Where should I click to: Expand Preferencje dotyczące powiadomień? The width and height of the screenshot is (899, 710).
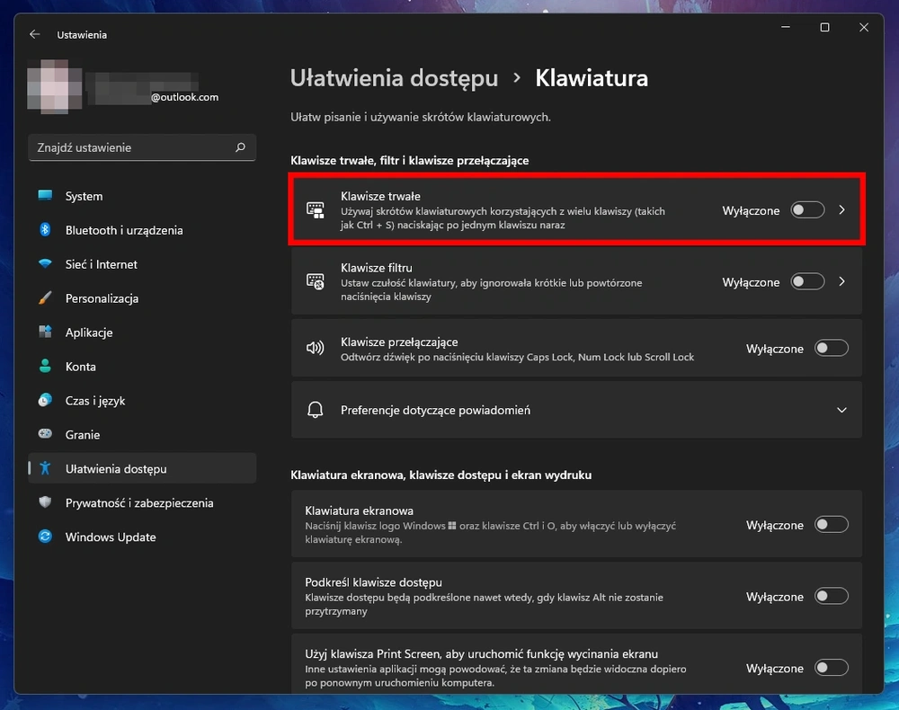(x=576, y=410)
